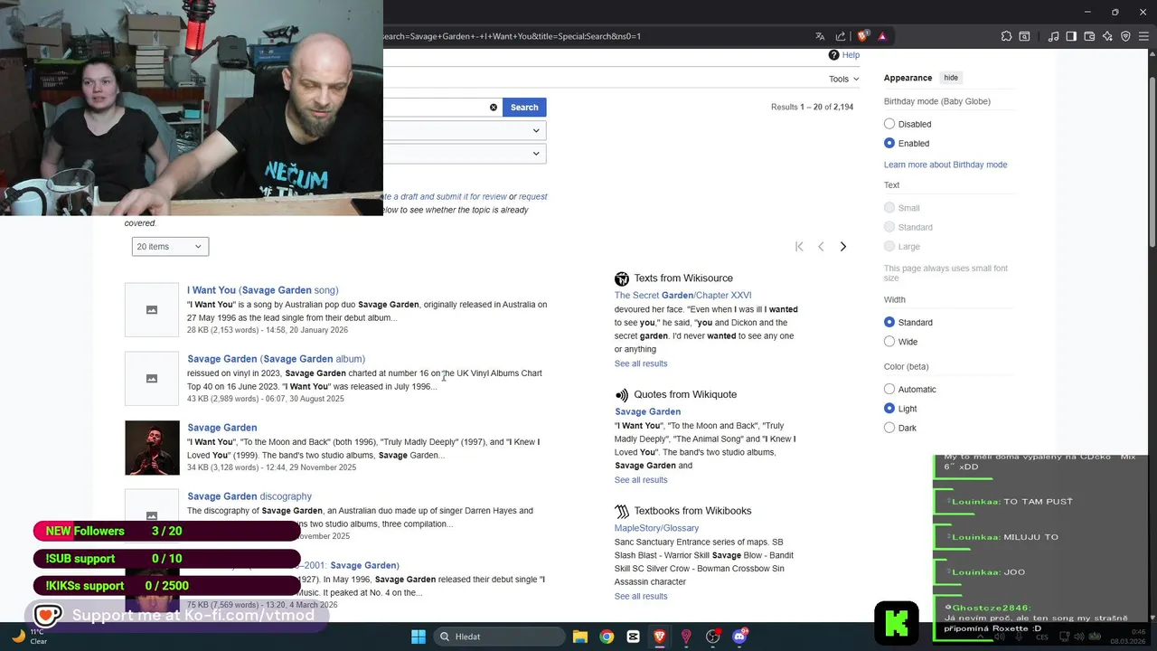Click placeholder thumbnail of I Want You result
Image resolution: width=1157 pixels, height=651 pixels.
click(152, 310)
